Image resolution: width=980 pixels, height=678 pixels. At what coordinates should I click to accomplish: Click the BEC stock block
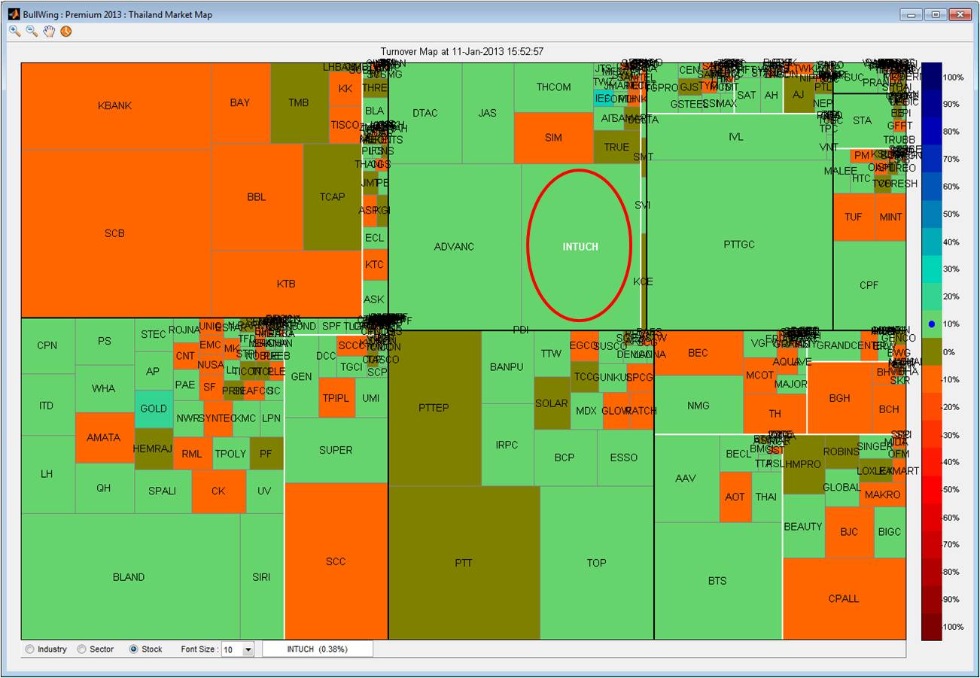coord(698,353)
